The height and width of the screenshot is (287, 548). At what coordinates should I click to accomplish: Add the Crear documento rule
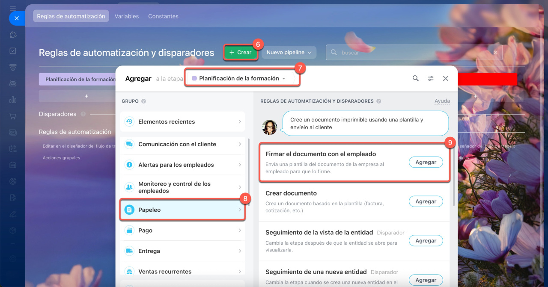click(x=426, y=201)
